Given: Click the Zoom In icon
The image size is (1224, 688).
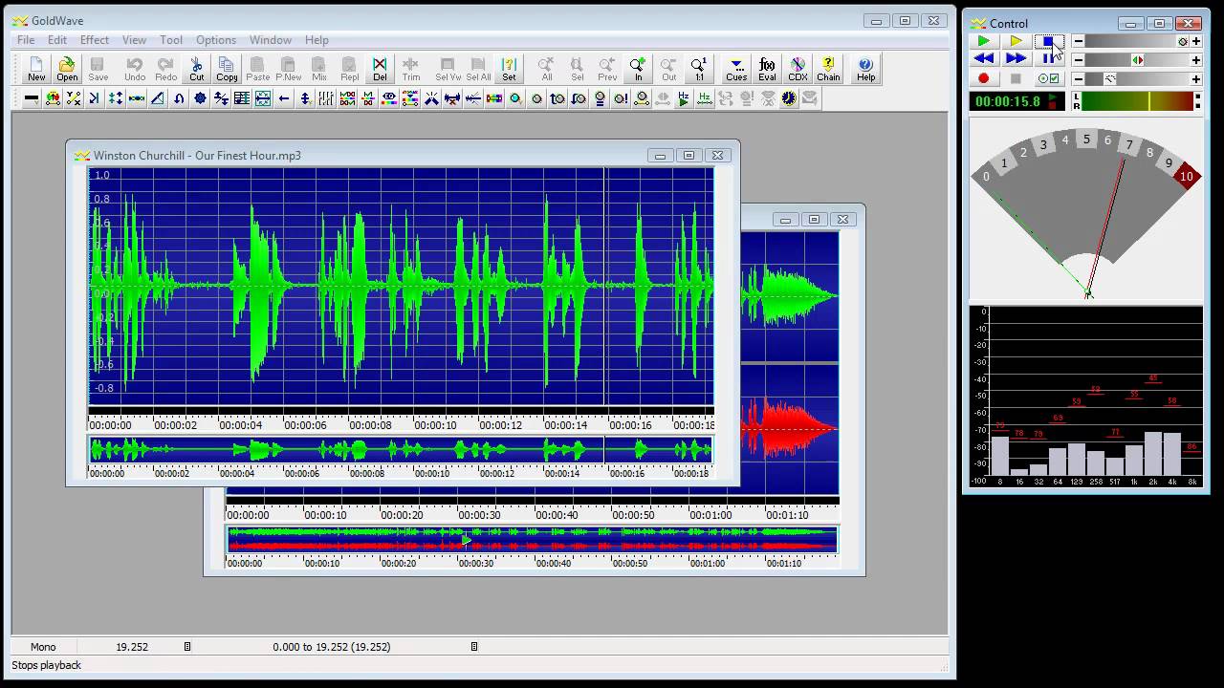Looking at the screenshot, I should (638, 69).
